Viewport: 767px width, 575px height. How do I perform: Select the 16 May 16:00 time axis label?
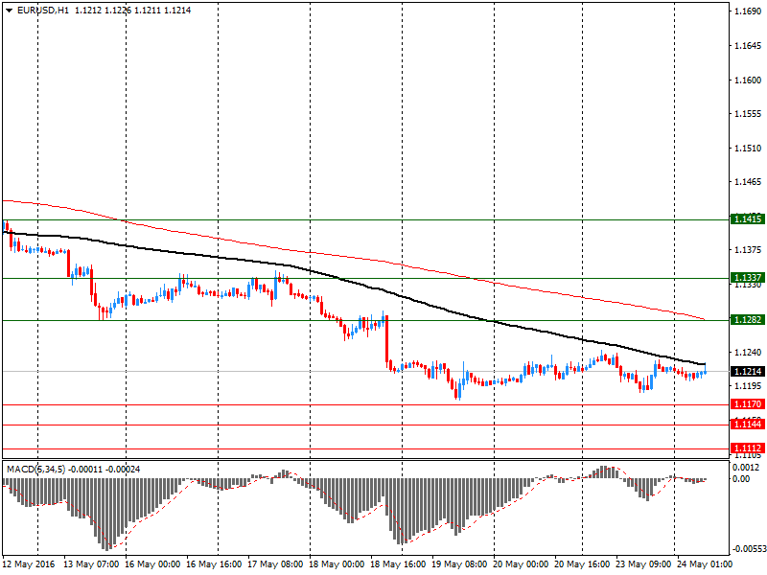[214, 564]
